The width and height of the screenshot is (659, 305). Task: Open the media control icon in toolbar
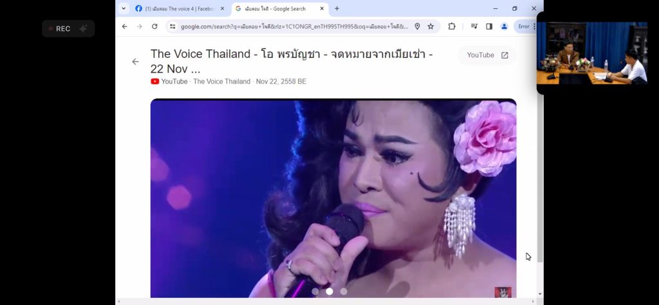pos(474,26)
